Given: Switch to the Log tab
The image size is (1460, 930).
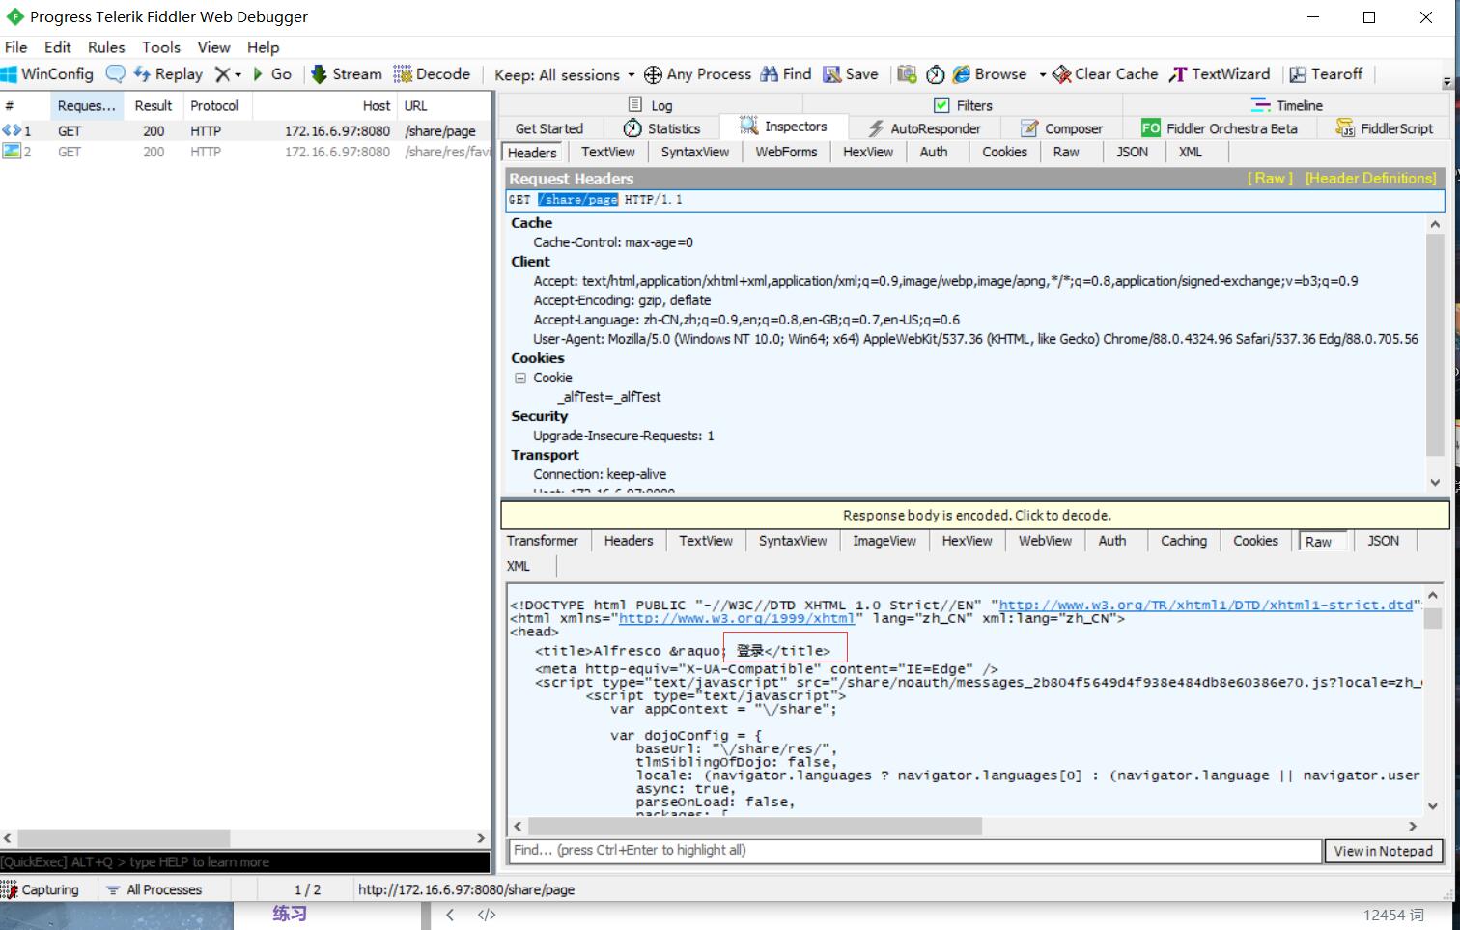Looking at the screenshot, I should (x=650, y=105).
